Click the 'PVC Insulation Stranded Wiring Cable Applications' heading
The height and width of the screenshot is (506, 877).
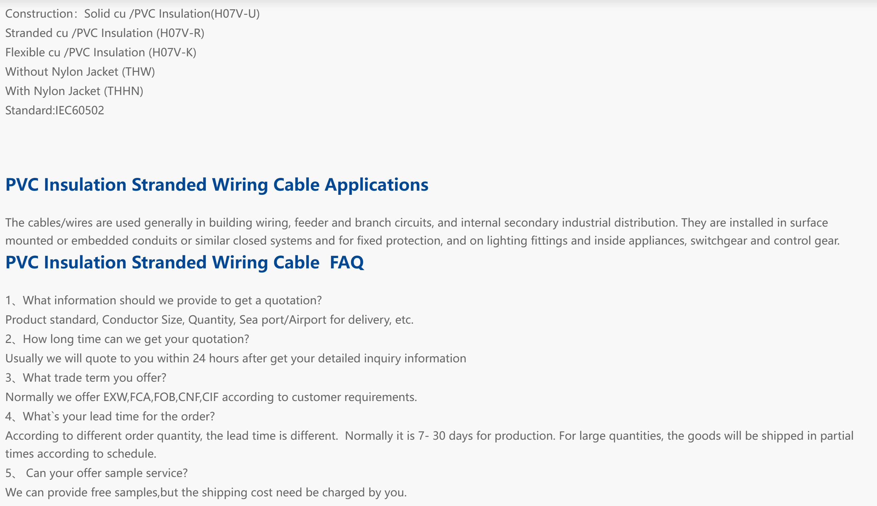(x=217, y=184)
